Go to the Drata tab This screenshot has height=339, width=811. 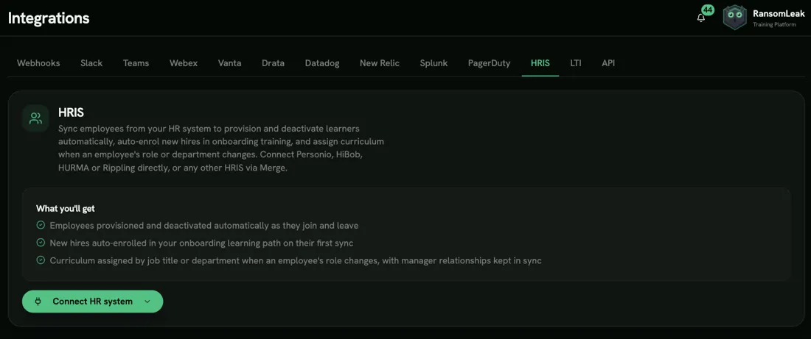[273, 63]
